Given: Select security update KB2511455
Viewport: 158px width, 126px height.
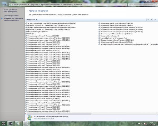Looking at the screenshot, I should pyautogui.click(x=48, y=86).
